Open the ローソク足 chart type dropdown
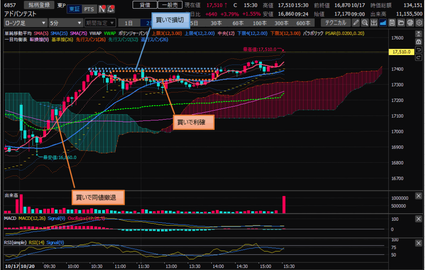425x270 pixels. (25, 23)
